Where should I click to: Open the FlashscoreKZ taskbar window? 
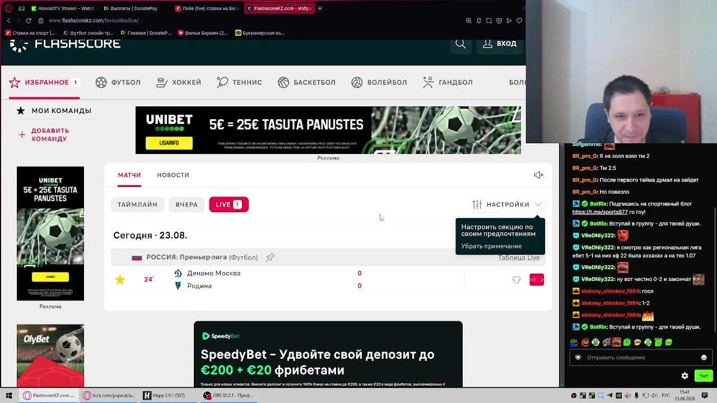pyautogui.click(x=49, y=396)
